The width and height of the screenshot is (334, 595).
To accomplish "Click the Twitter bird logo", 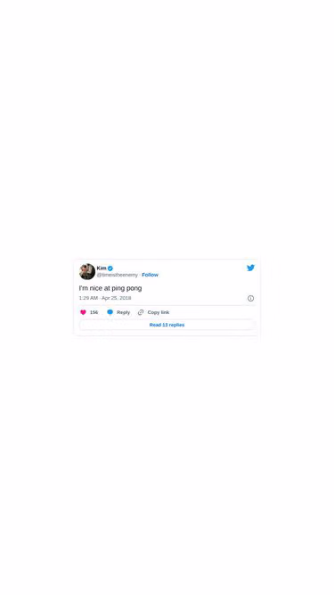I will [x=250, y=268].
